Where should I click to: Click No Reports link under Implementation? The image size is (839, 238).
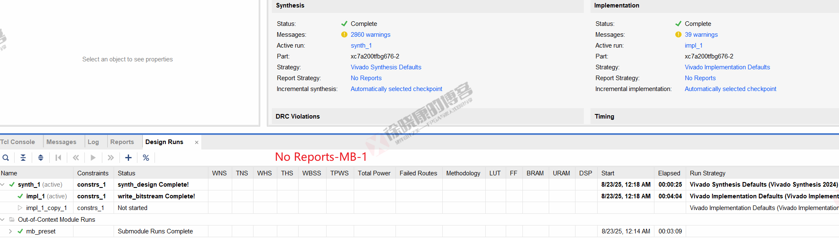pyautogui.click(x=700, y=78)
